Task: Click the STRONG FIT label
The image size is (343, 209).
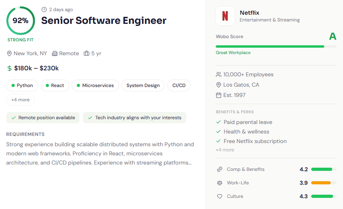Action: (x=21, y=40)
